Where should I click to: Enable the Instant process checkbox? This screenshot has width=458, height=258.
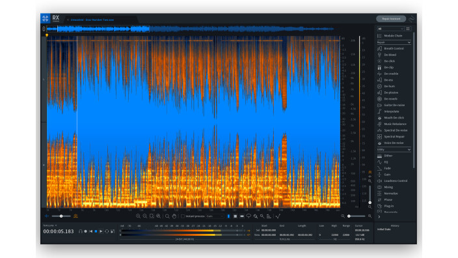[x=183, y=216]
